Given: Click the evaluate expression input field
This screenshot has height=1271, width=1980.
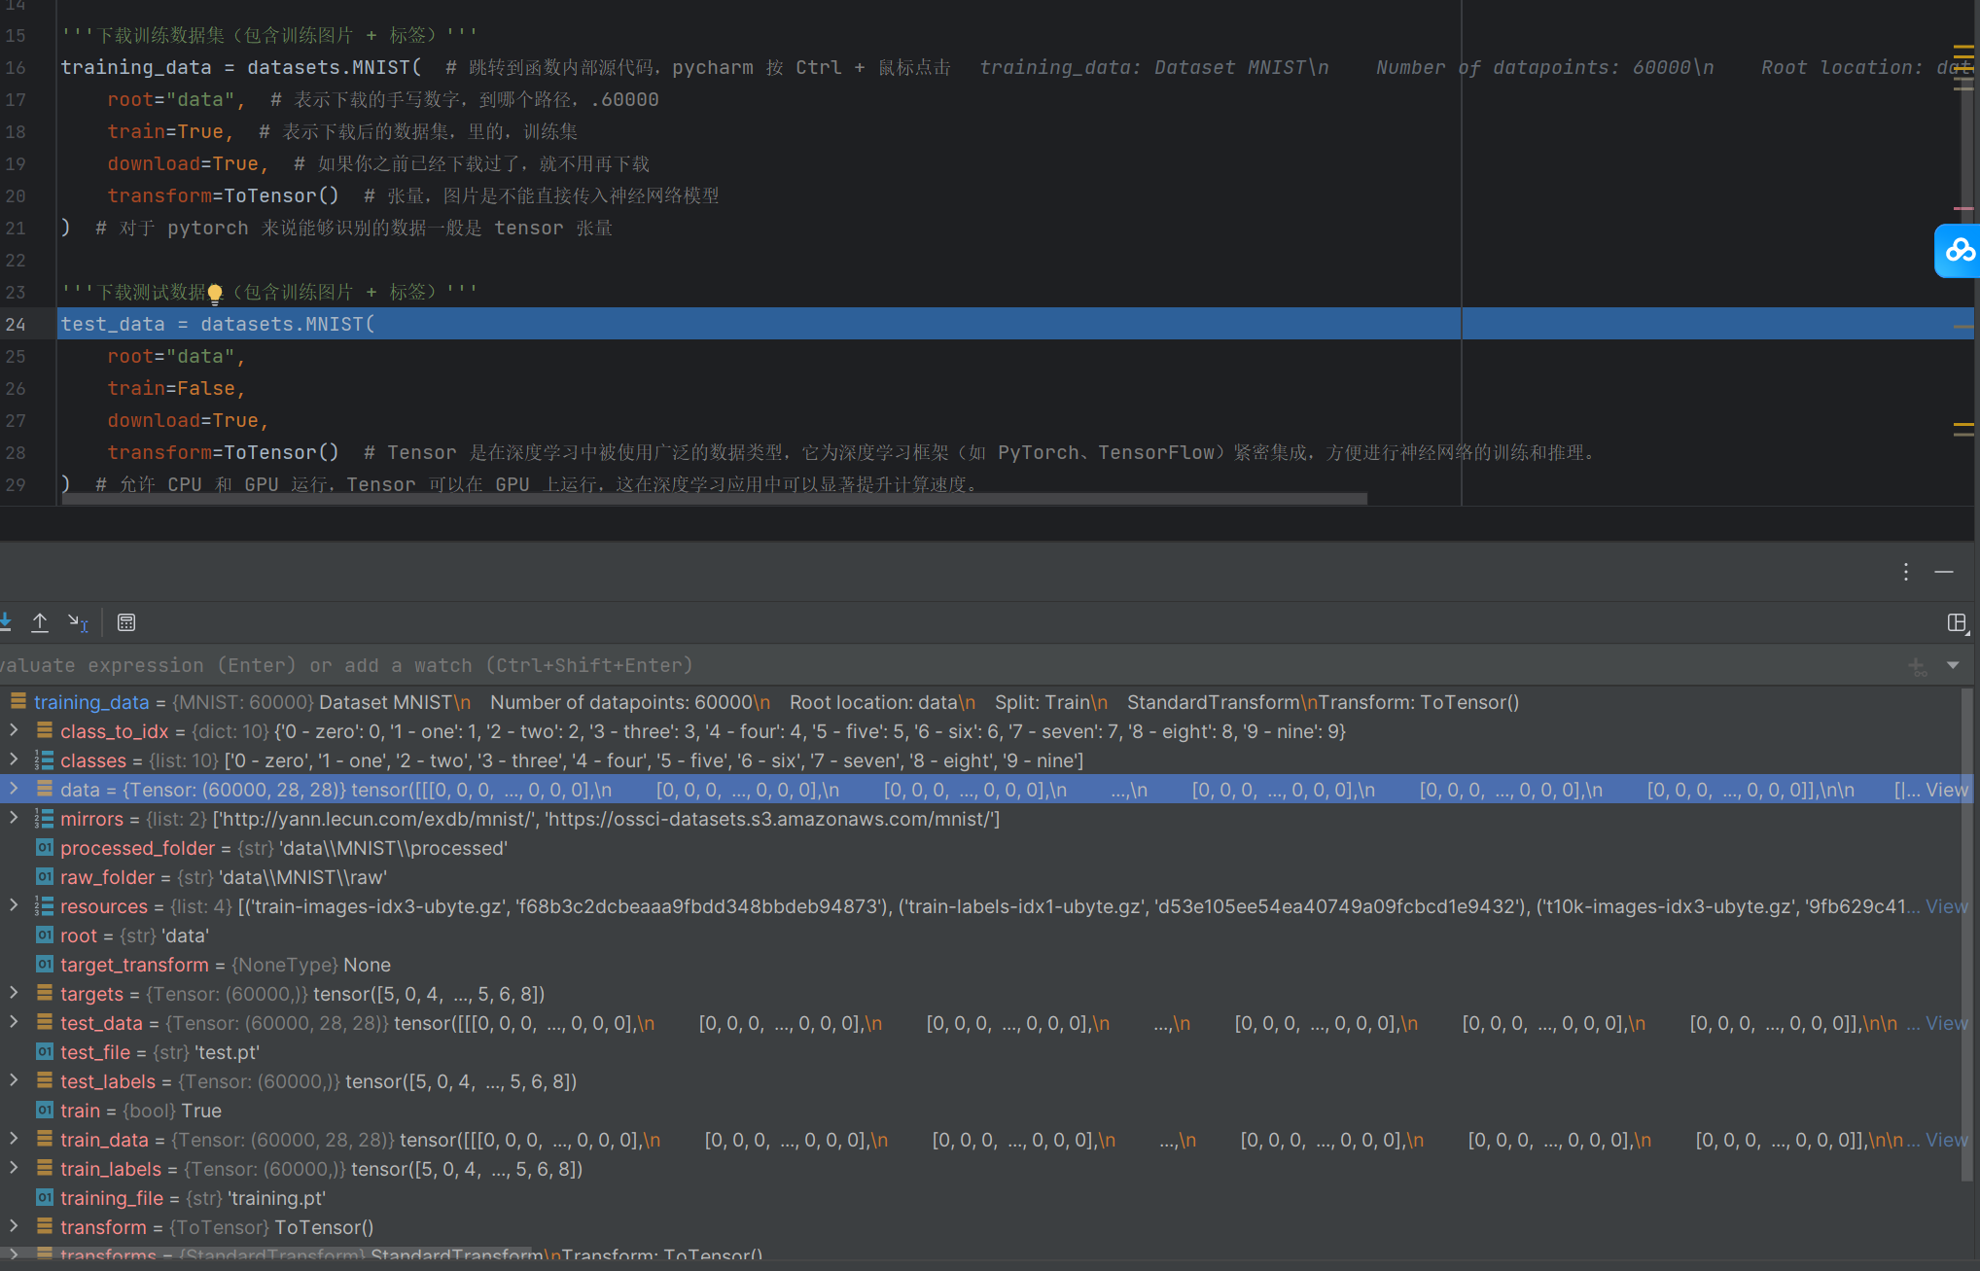Looking at the screenshot, I should click(x=875, y=665).
